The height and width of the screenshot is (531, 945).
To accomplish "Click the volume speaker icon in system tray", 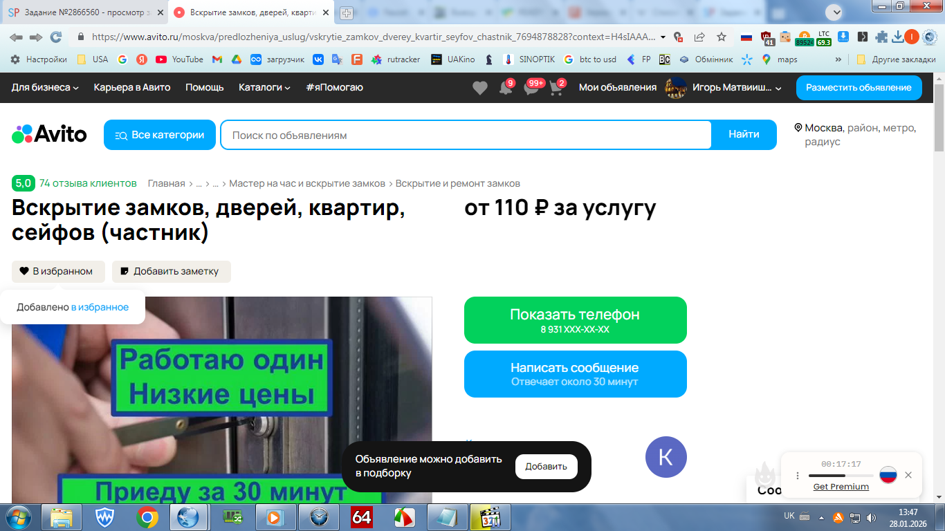I will click(871, 517).
